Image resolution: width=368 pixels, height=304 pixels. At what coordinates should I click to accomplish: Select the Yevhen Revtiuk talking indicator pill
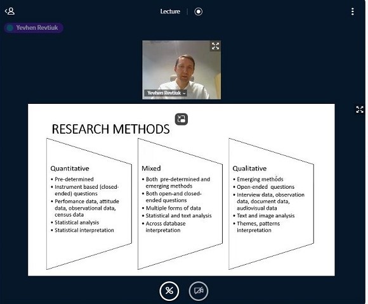34,28
